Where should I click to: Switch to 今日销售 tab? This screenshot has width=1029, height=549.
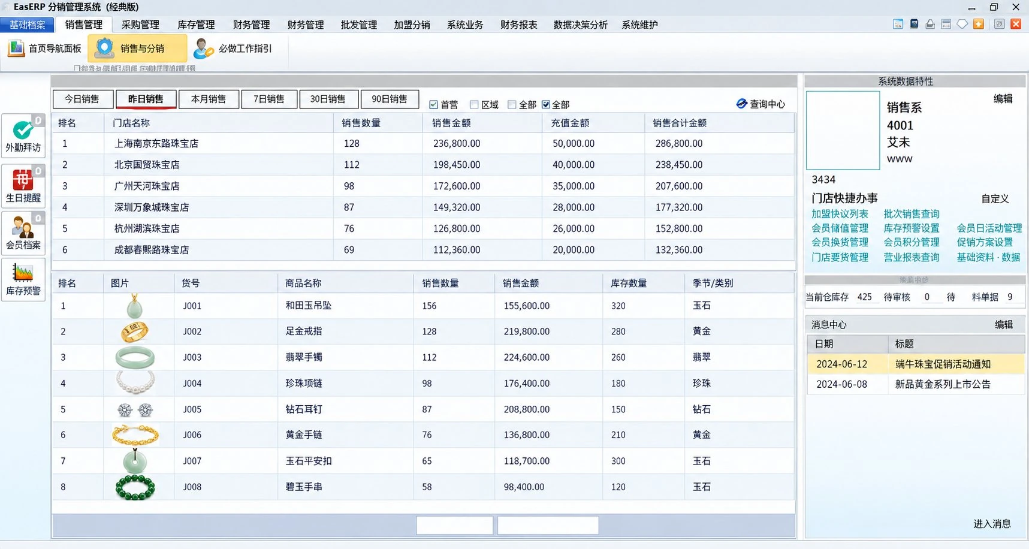coord(82,99)
